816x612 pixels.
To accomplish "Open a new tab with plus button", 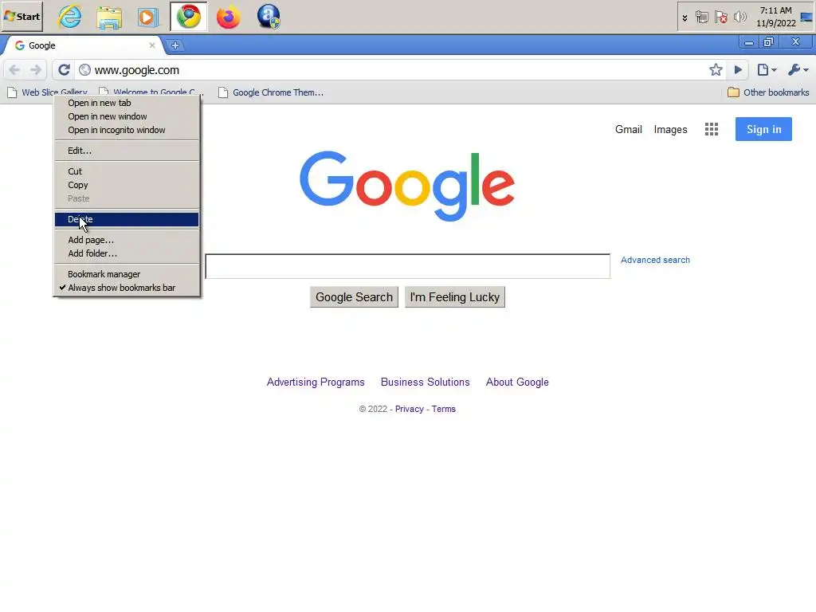I will tap(175, 45).
